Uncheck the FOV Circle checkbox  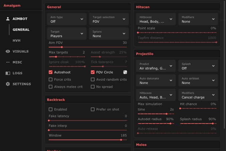(x=93, y=72)
